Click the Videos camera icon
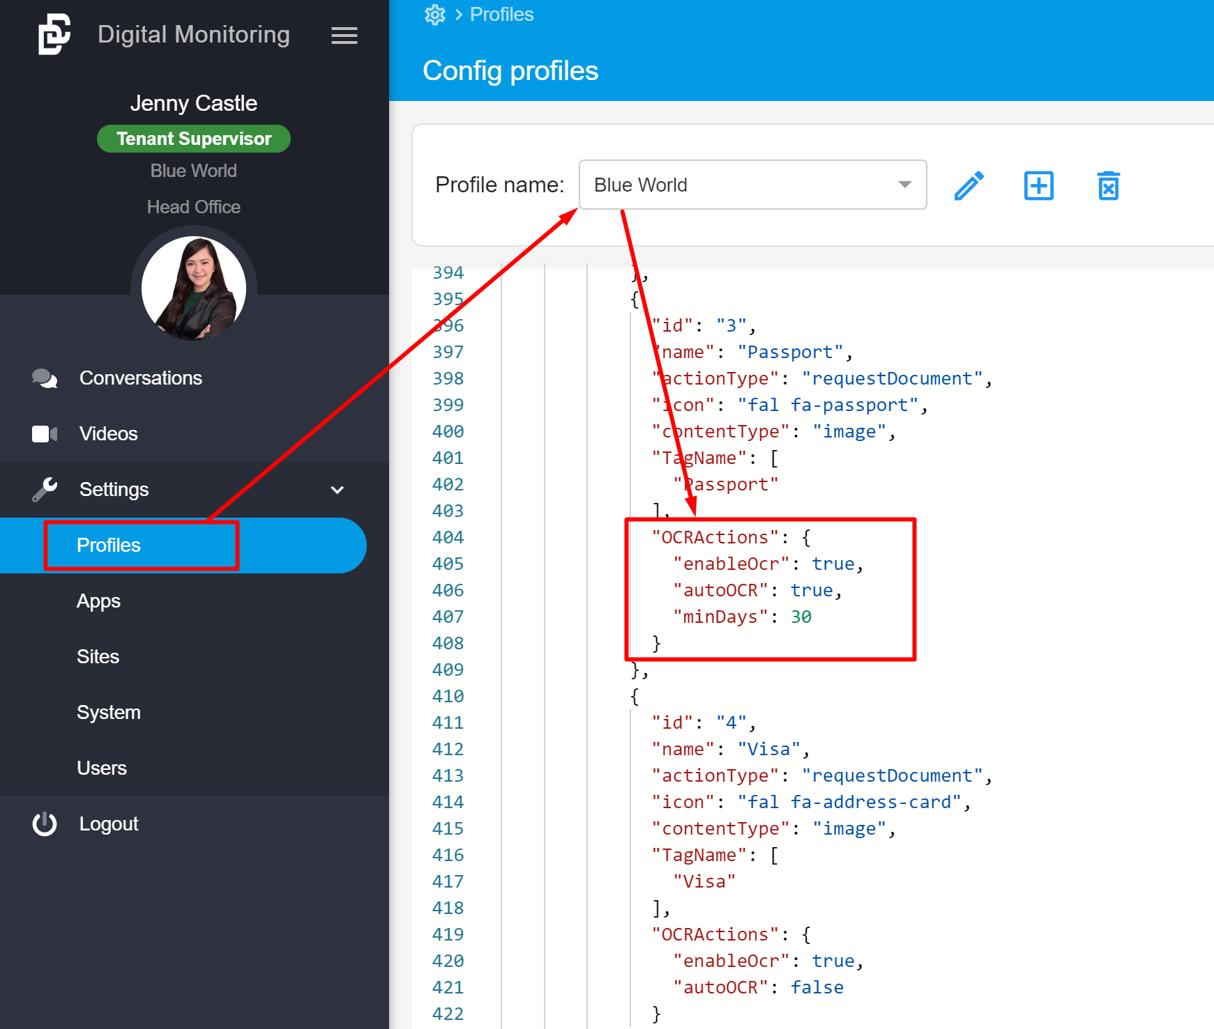Image resolution: width=1214 pixels, height=1029 pixels. click(x=45, y=434)
